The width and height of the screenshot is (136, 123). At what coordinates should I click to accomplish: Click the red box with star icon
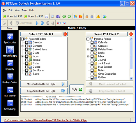[81, 17]
